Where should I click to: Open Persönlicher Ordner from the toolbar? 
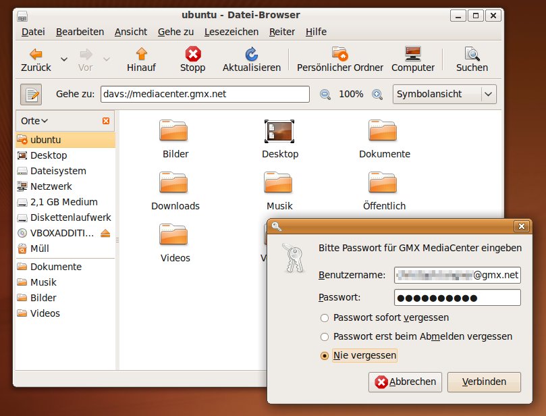click(x=339, y=54)
